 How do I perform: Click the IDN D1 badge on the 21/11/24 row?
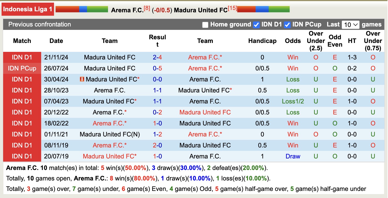coord(22,57)
